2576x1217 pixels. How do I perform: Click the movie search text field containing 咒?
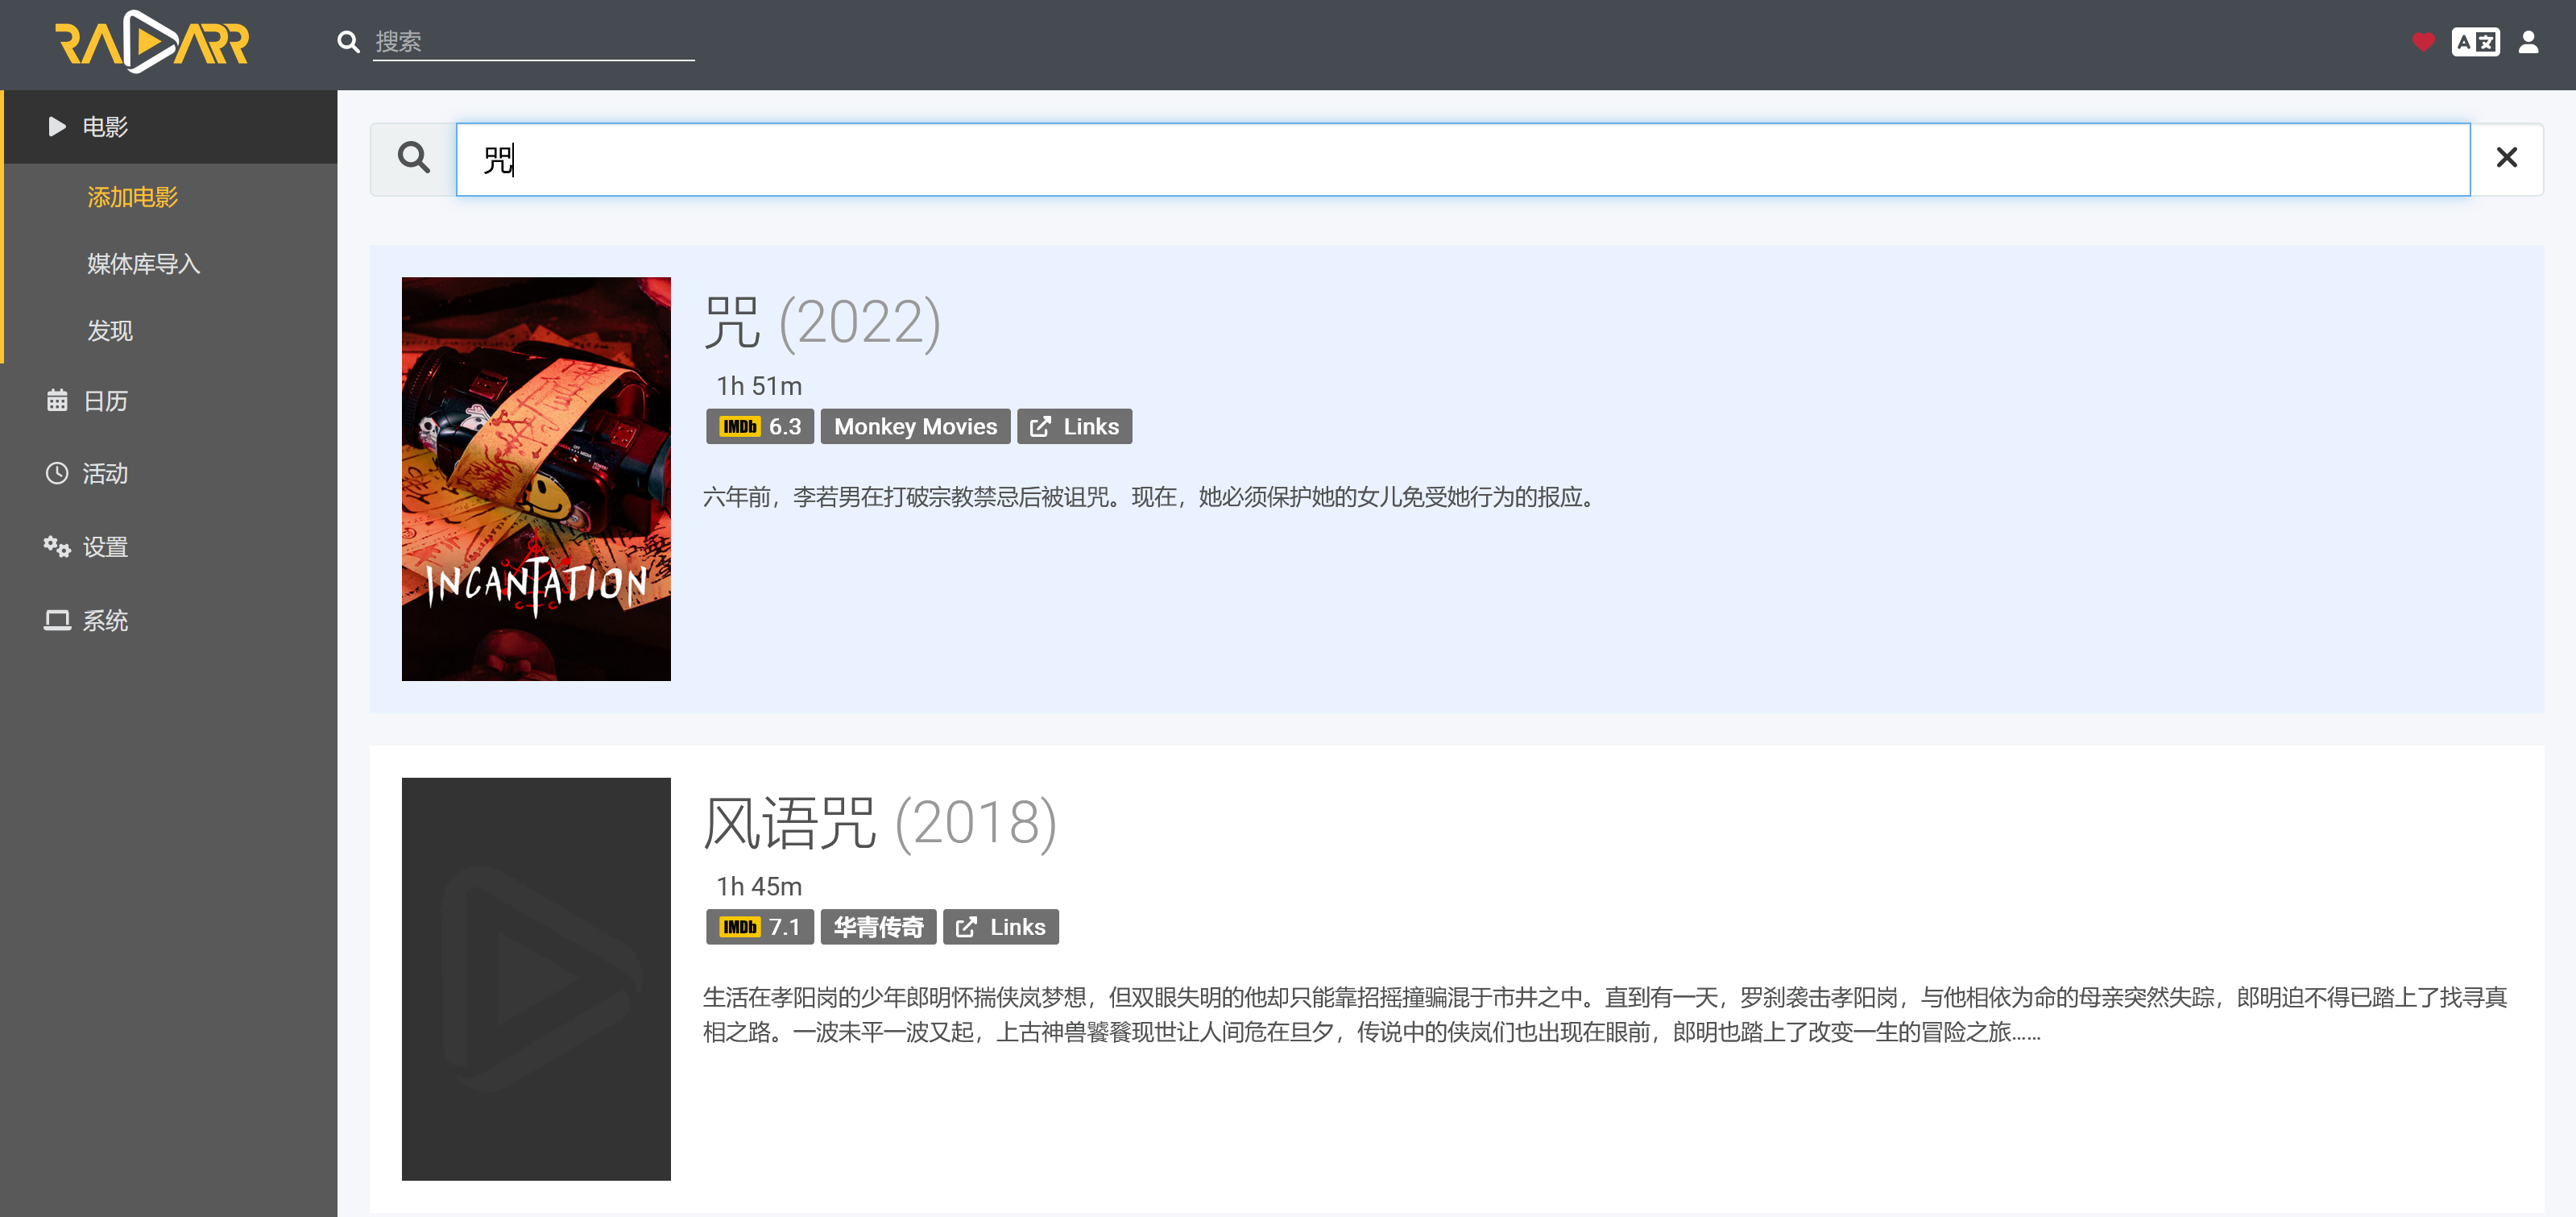[1463, 160]
